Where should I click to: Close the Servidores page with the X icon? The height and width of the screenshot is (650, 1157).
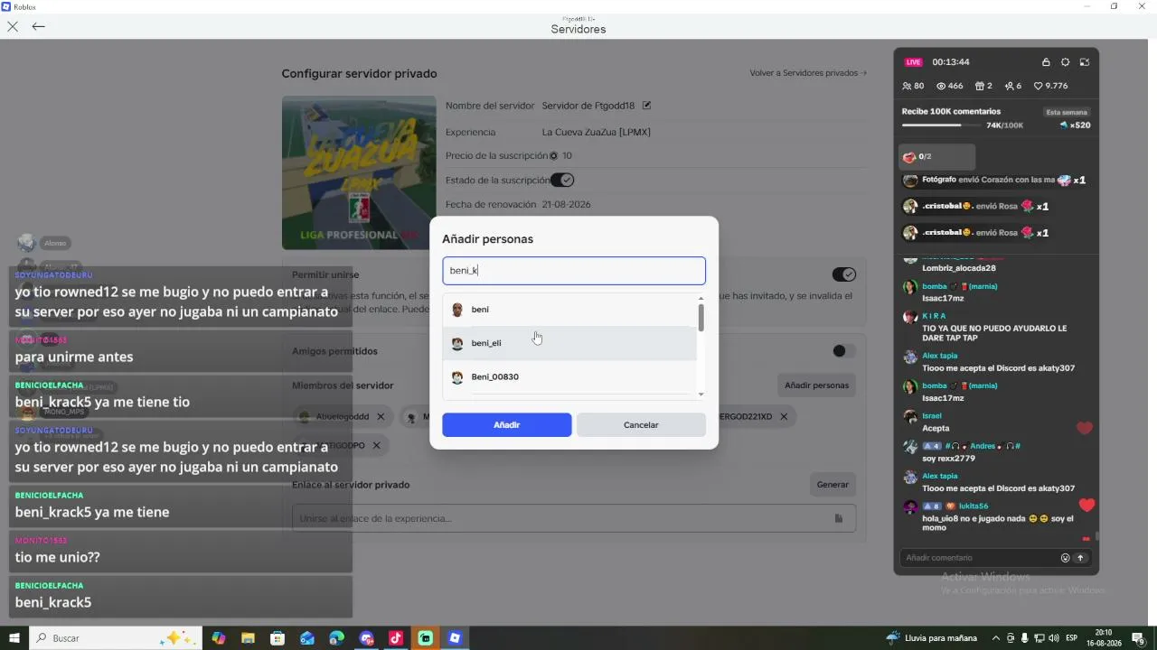tap(13, 27)
